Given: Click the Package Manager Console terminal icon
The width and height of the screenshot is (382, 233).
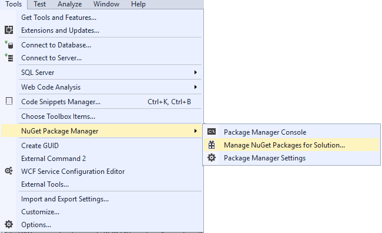Looking at the screenshot, I should pos(212,132).
